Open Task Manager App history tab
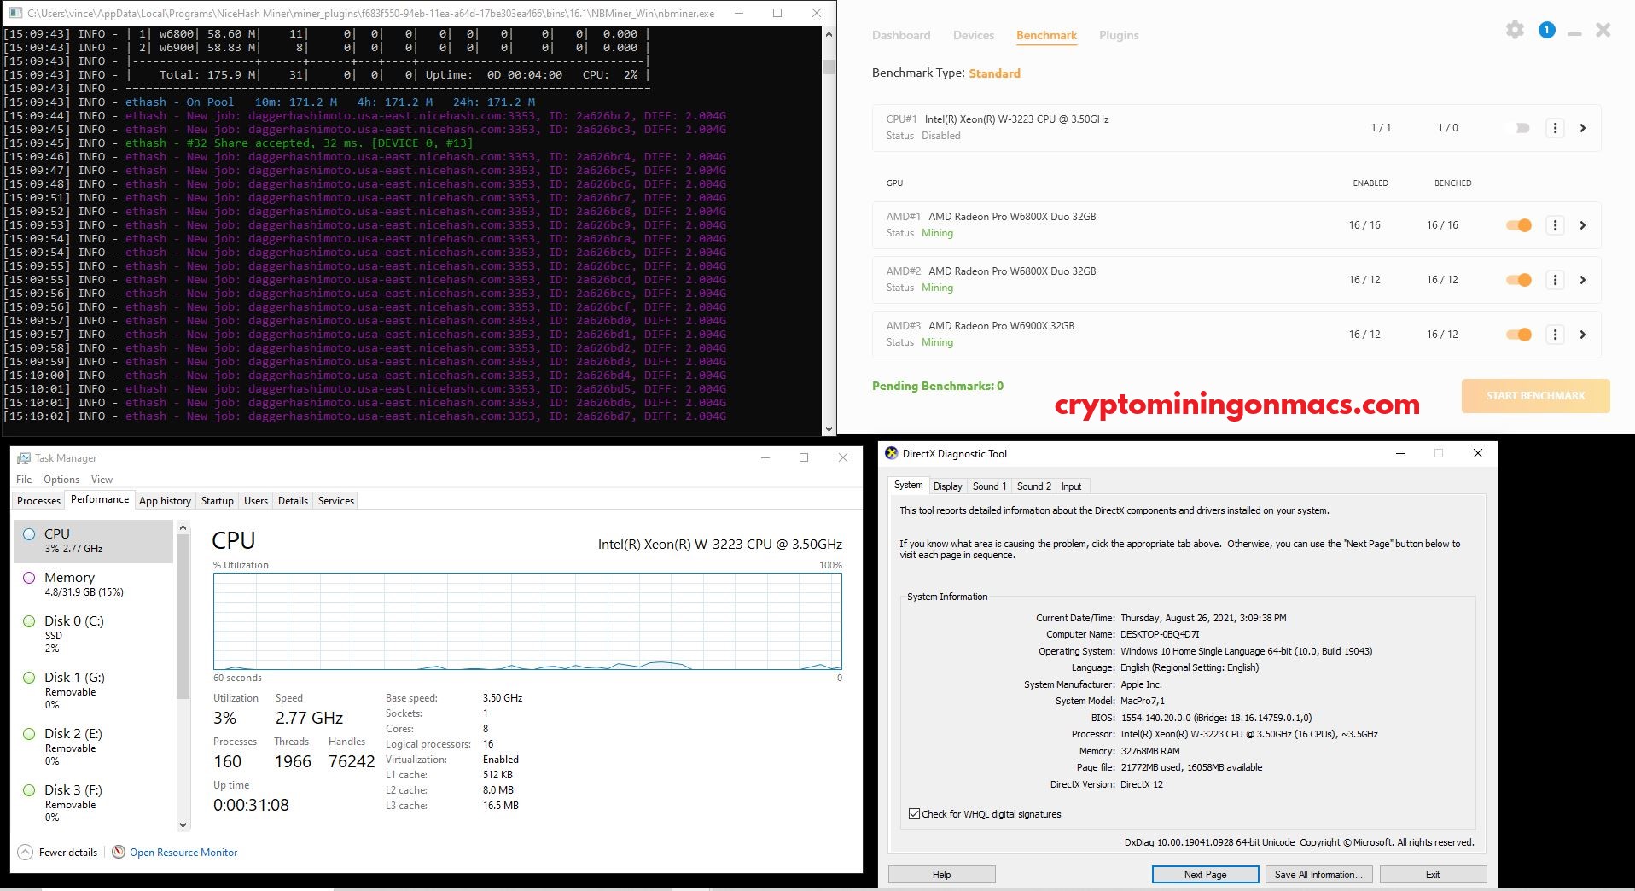This screenshot has width=1635, height=891. [x=165, y=501]
